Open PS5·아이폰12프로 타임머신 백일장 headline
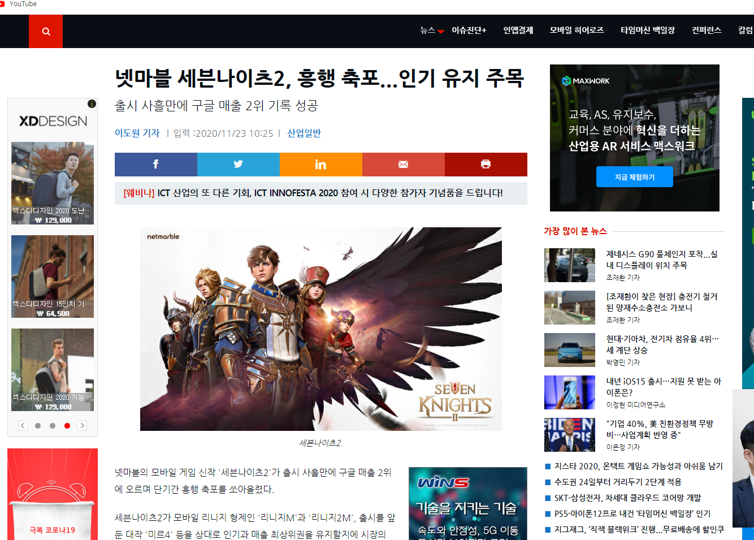Image resolution: width=754 pixels, height=540 pixels. coord(632,514)
